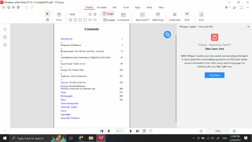This screenshot has height=142, width=252.
Task: Open the share export dropdown
Action: (235, 8)
